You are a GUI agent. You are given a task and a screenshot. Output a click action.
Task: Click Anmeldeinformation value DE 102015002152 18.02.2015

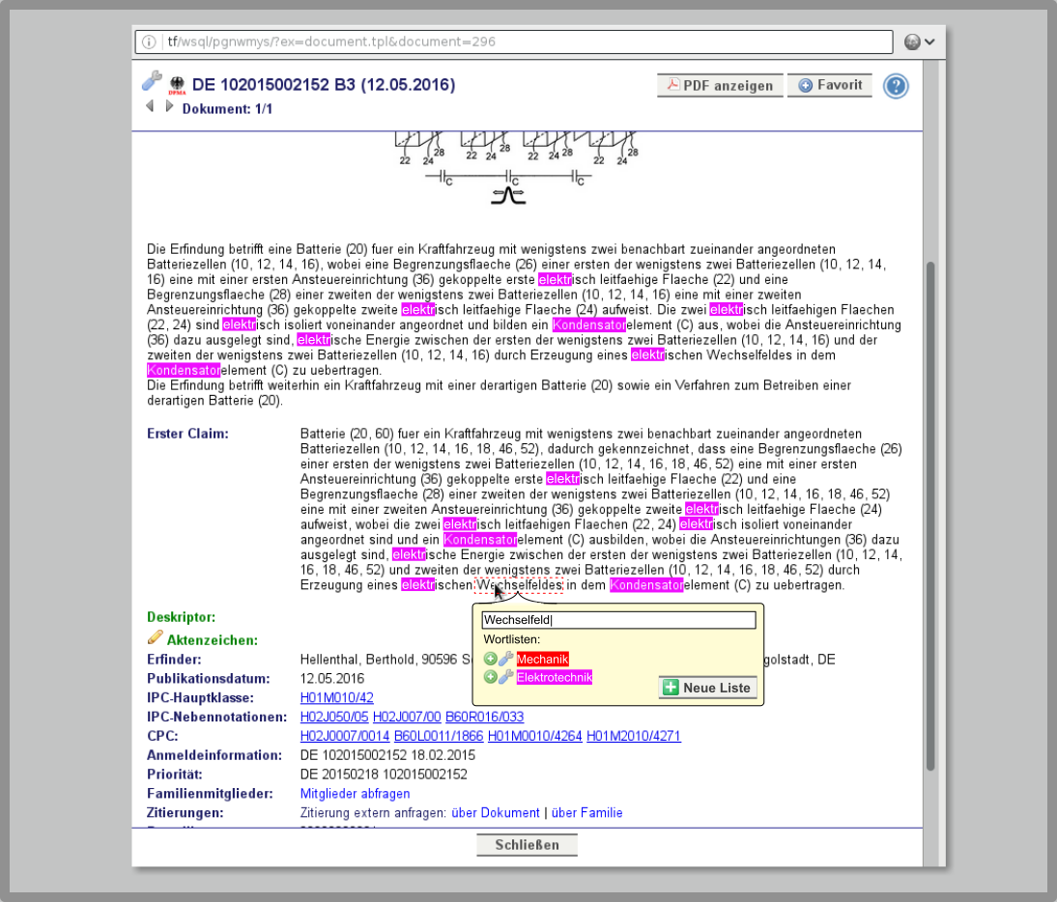tap(387, 755)
